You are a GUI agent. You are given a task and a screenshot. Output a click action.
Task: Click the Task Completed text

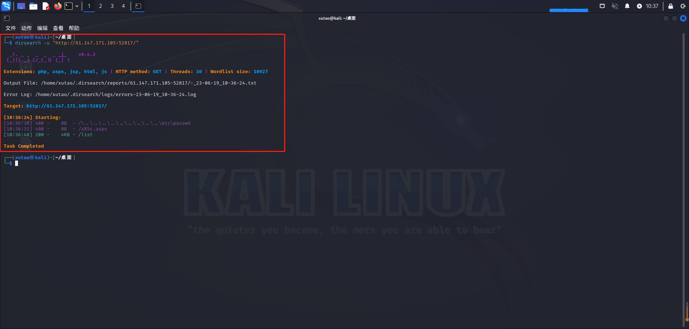coord(24,146)
